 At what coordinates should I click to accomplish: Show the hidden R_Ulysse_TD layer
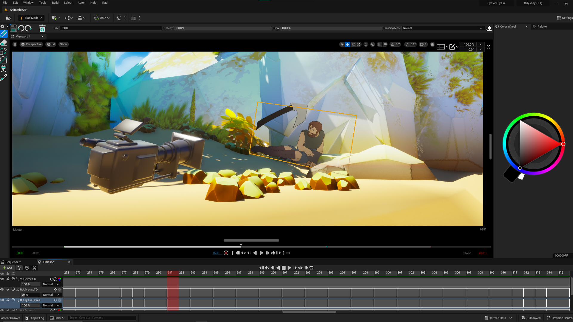2,290
